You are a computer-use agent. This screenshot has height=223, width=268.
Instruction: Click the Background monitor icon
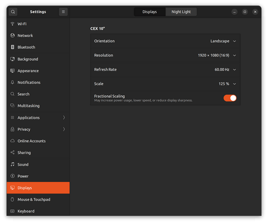coord(12,59)
